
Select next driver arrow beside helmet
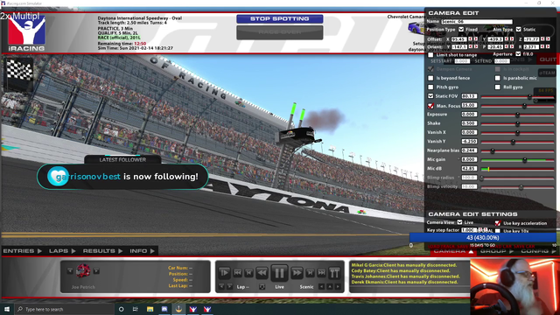tap(96, 271)
